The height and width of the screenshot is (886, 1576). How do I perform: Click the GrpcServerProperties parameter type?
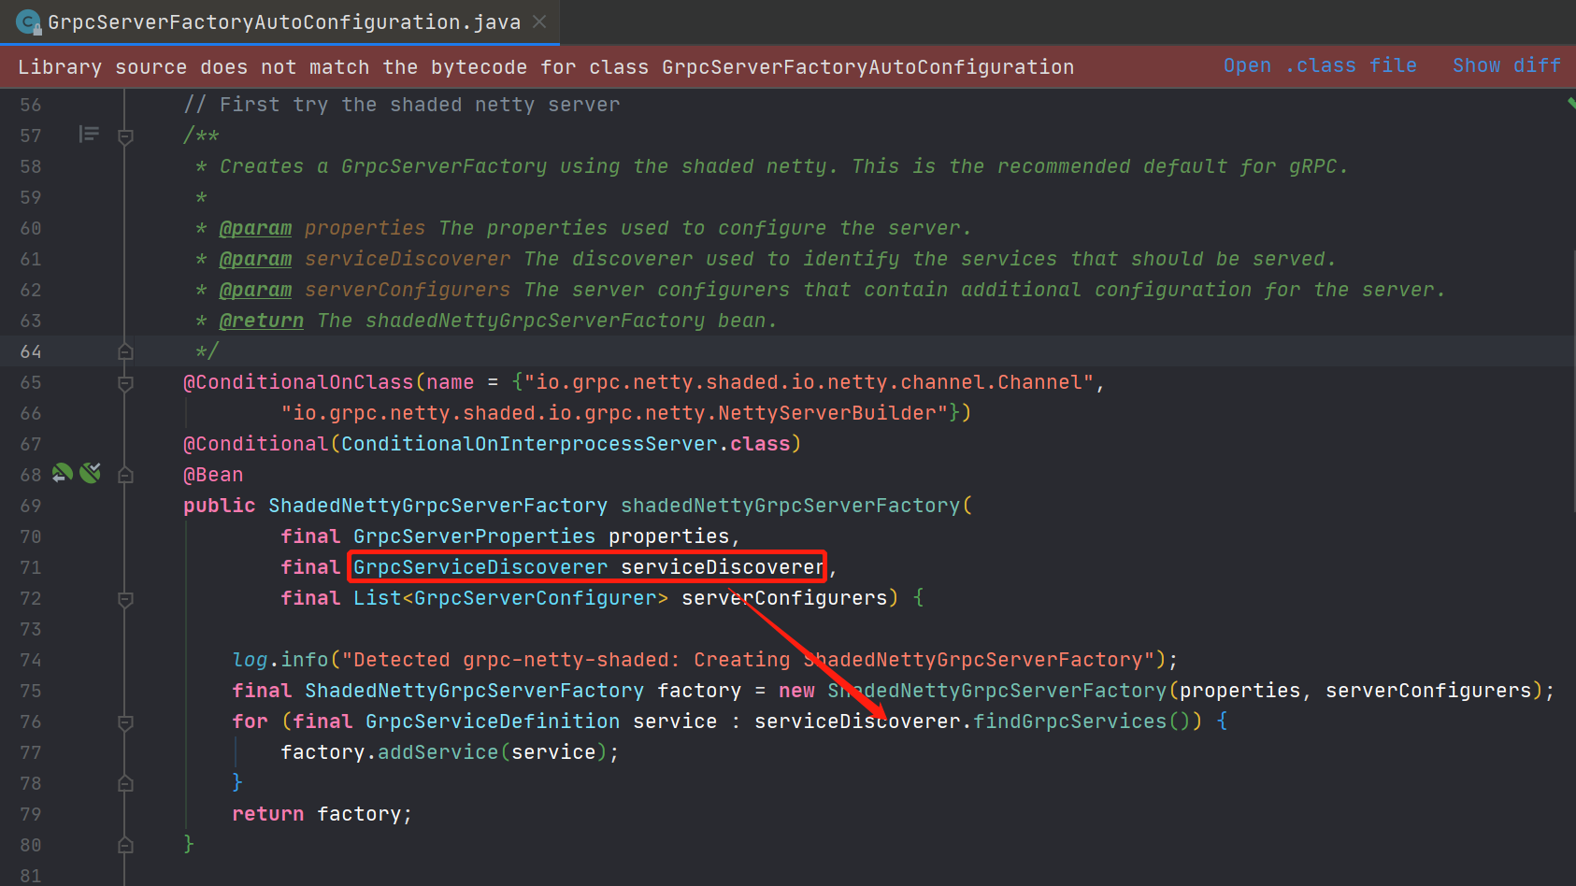[474, 536]
